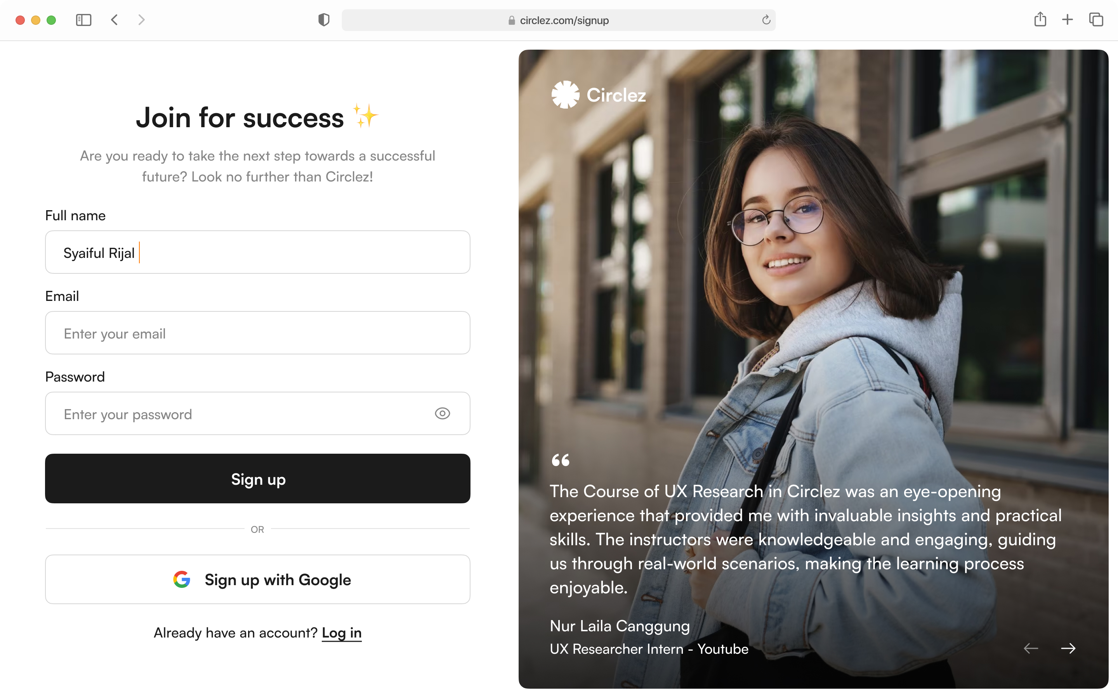Click the browser share/export icon
This screenshot has height=698, width=1118.
[1040, 20]
